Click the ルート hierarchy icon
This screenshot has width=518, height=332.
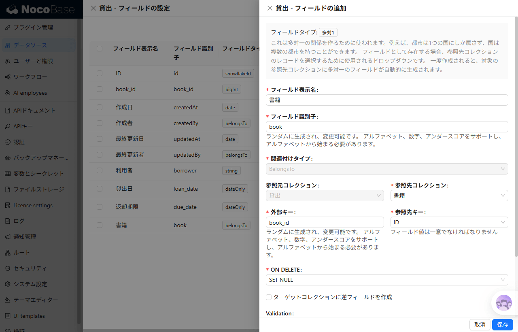8,253
